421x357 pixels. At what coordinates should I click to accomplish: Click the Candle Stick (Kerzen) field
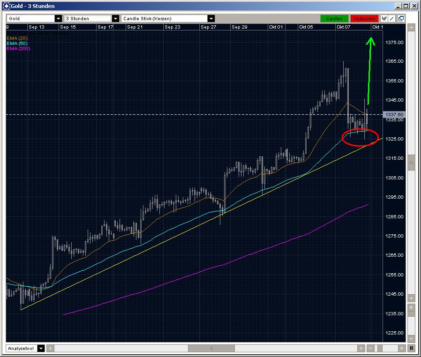point(164,19)
